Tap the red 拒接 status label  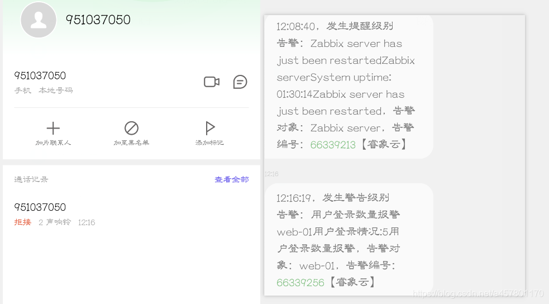click(23, 222)
